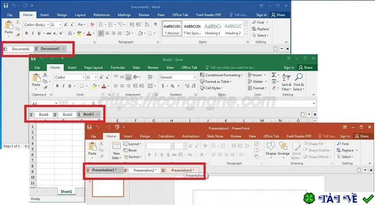
Task: Click Excel percent style icon
Action: coord(172,86)
